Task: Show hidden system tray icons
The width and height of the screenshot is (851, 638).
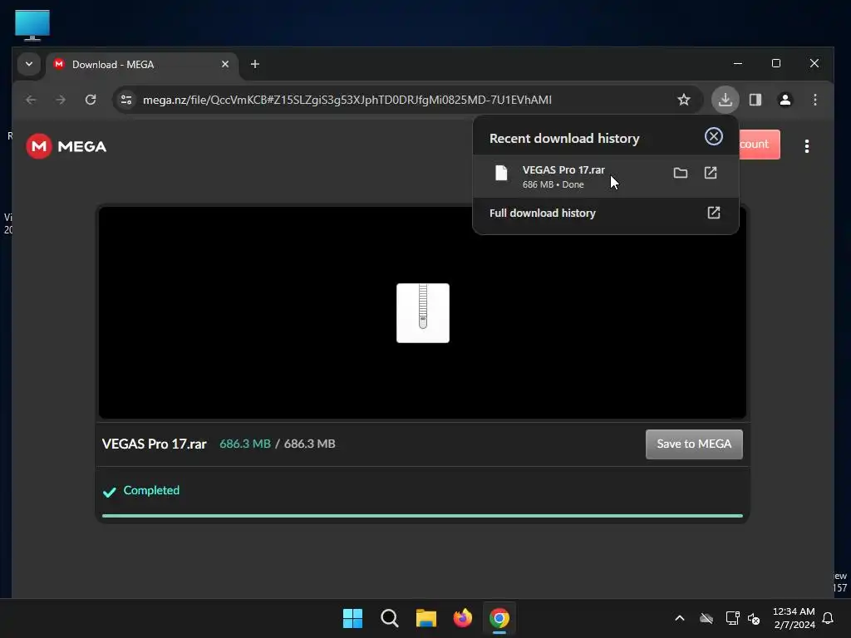Action: pyautogui.click(x=680, y=618)
